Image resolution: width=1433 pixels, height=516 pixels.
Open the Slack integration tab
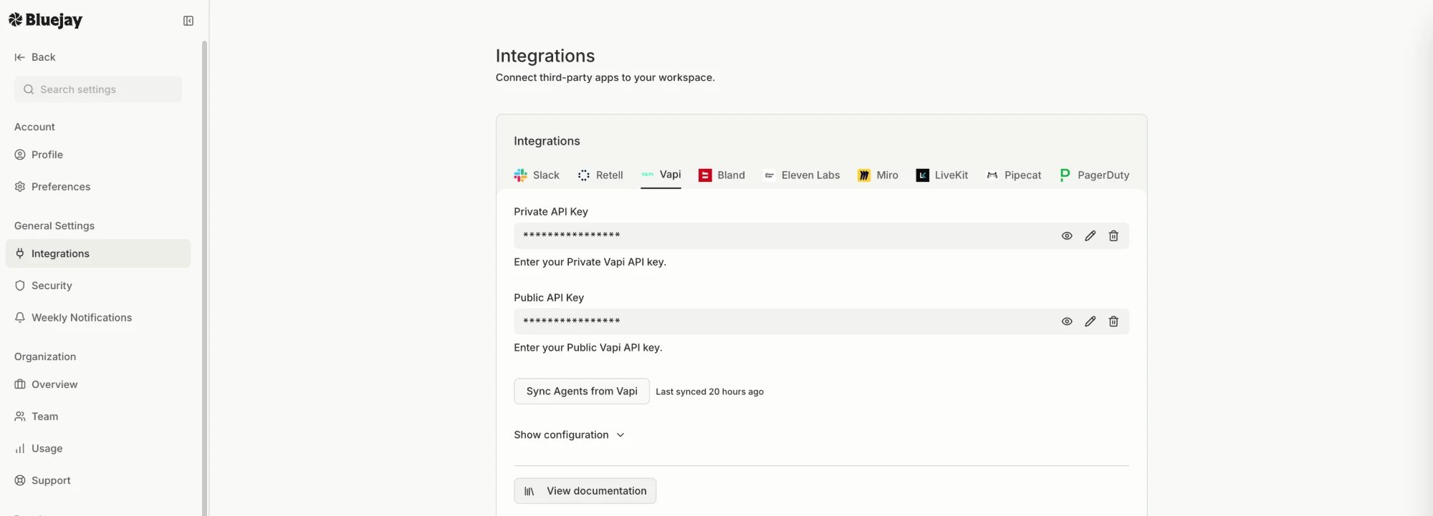pyautogui.click(x=537, y=175)
